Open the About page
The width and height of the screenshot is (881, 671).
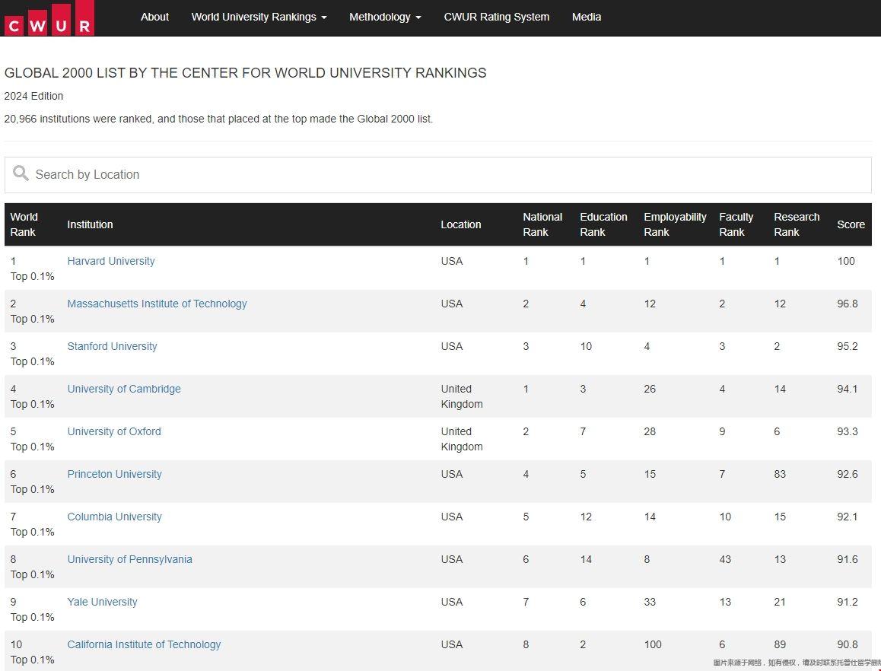coord(154,17)
